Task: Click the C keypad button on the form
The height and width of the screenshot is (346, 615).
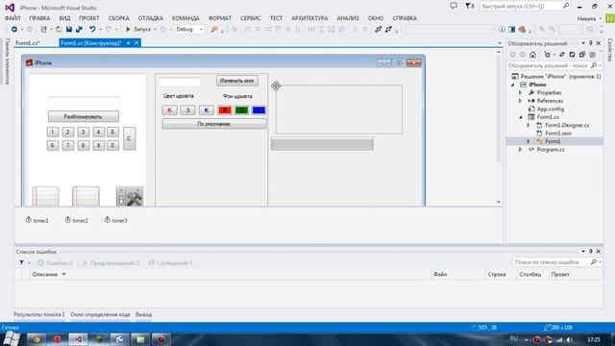Action: point(129,138)
